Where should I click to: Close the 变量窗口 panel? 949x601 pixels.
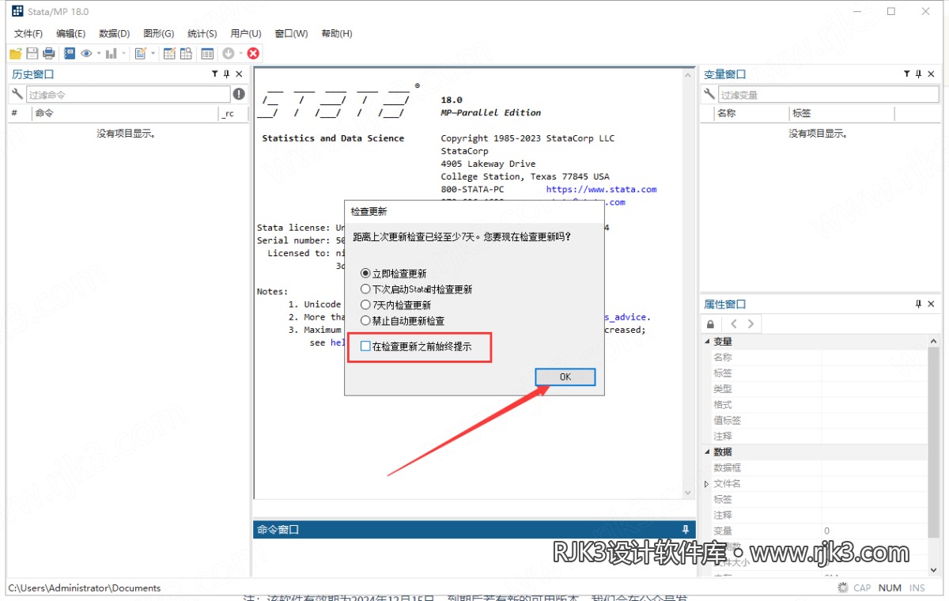[932, 74]
